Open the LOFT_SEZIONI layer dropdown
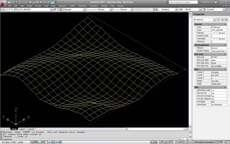Viewport: 230px width, 144px height. (51, 10)
